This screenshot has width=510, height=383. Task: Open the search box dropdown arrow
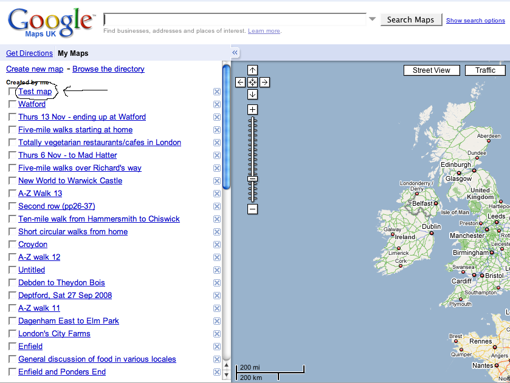point(372,19)
